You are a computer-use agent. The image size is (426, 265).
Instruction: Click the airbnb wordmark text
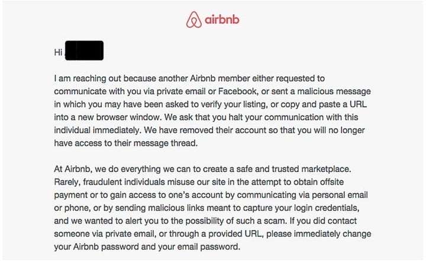pyautogui.click(x=222, y=21)
